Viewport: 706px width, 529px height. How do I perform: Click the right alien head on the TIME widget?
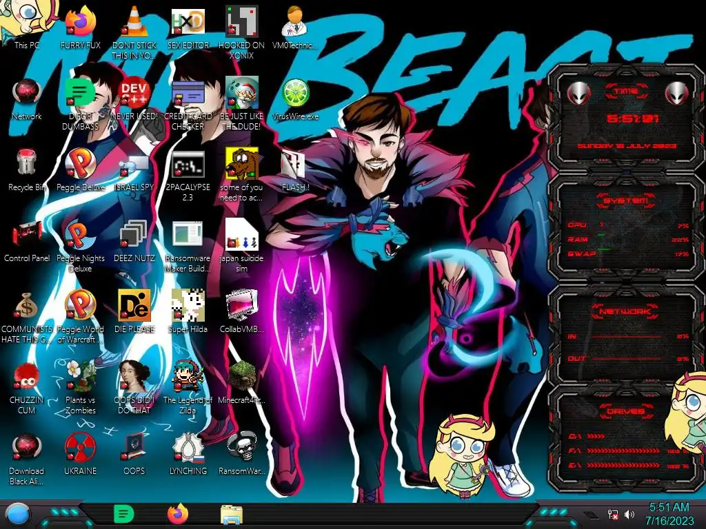[677, 94]
